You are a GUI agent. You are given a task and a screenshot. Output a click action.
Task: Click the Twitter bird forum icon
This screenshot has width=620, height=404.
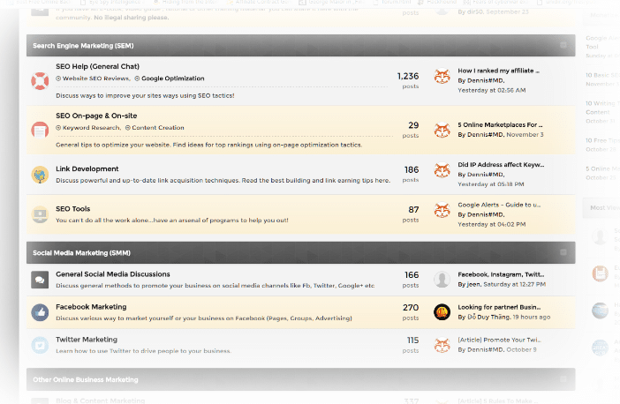pos(40,345)
